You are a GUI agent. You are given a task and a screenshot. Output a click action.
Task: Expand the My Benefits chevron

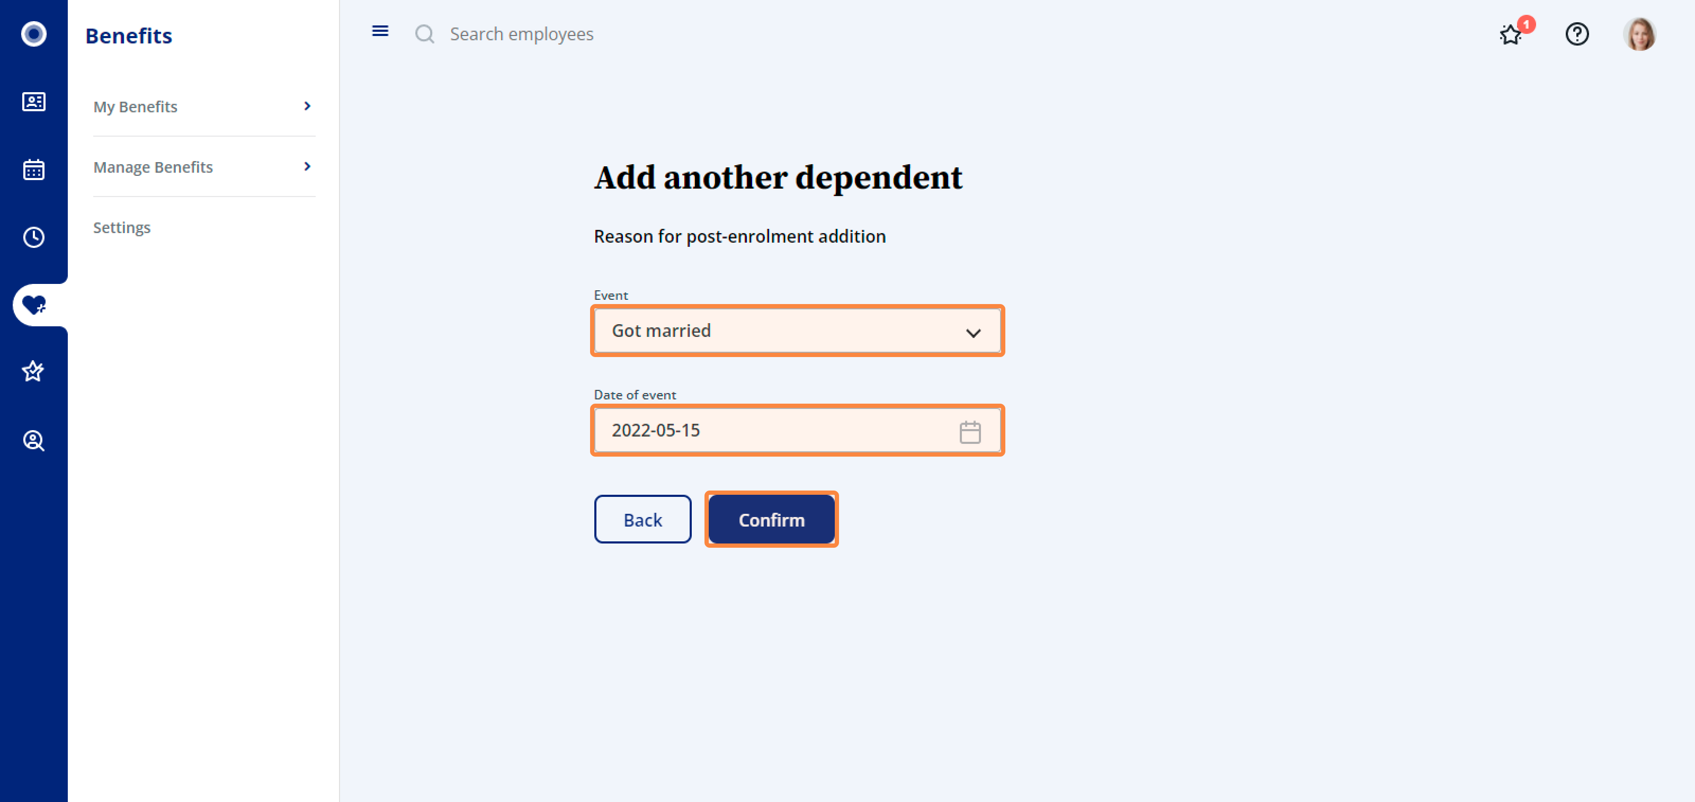pyautogui.click(x=307, y=106)
